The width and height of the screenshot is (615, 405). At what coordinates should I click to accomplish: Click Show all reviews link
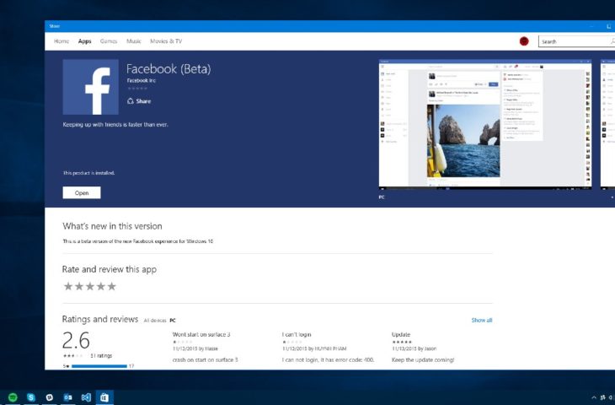(x=482, y=320)
